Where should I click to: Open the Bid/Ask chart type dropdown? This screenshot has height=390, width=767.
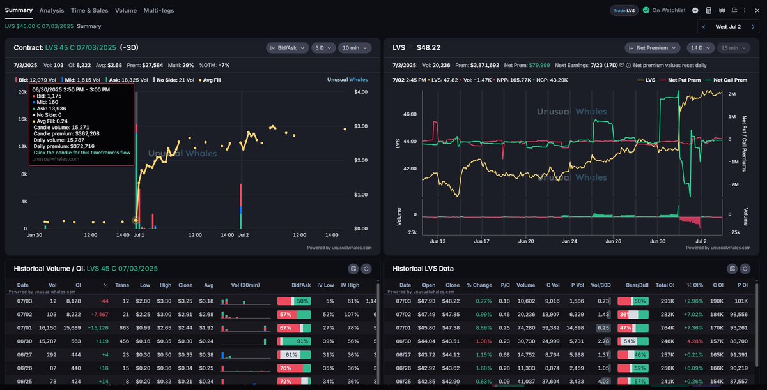pos(286,47)
